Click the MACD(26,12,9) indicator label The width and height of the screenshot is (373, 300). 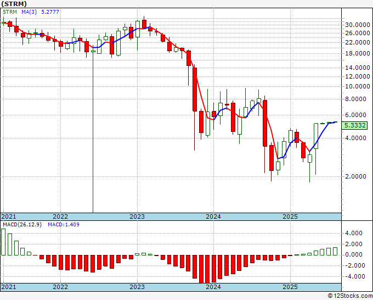tap(22, 225)
